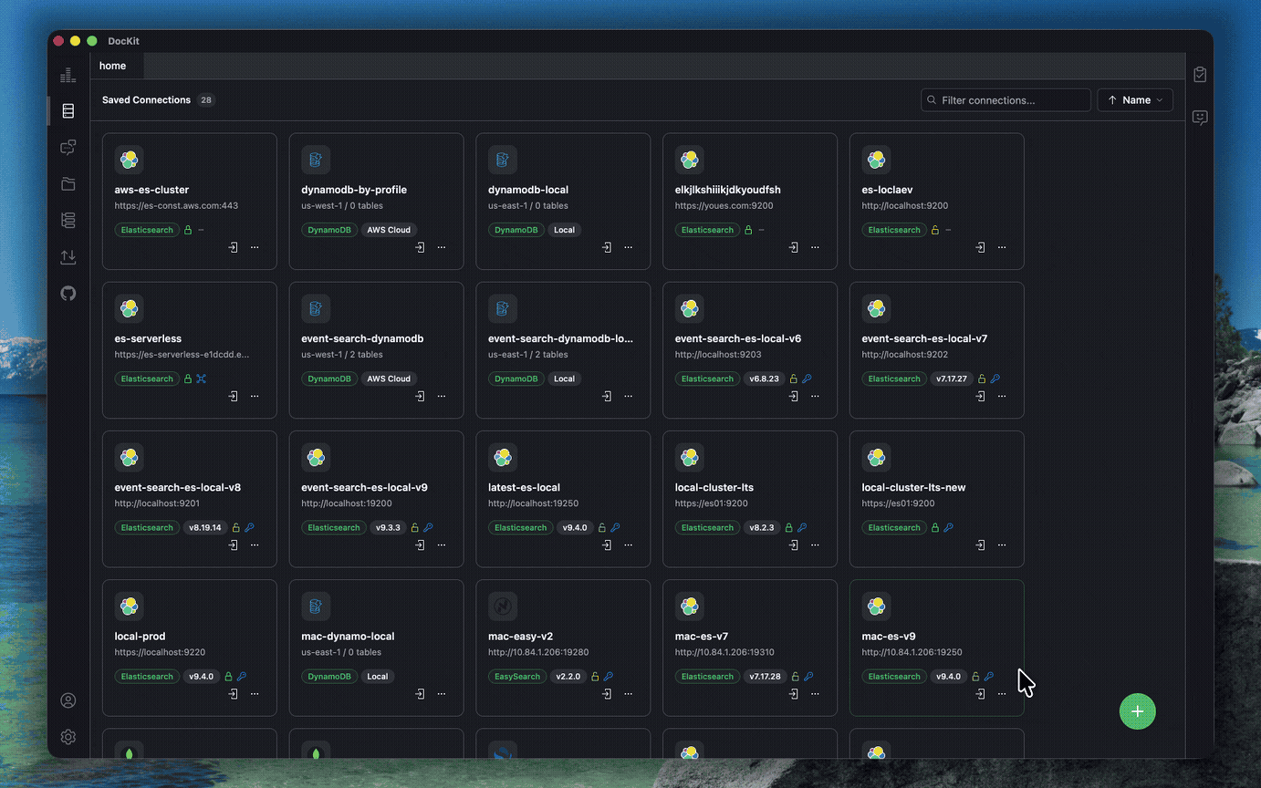Open the import/export arrows sidebar icon
Image resolution: width=1261 pixels, height=788 pixels.
68,257
